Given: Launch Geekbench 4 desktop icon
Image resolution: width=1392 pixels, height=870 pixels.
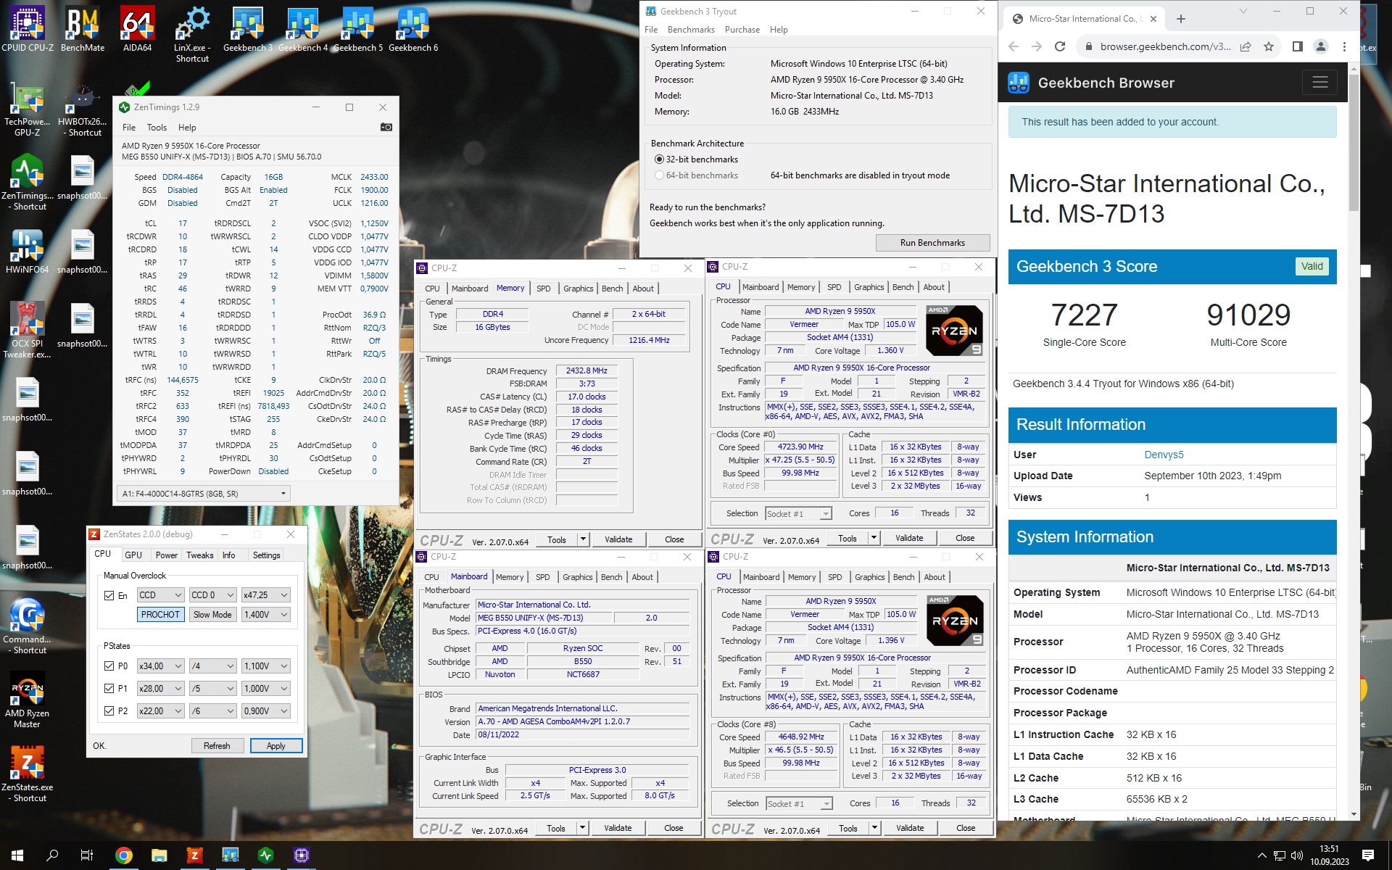Looking at the screenshot, I should point(303,30).
